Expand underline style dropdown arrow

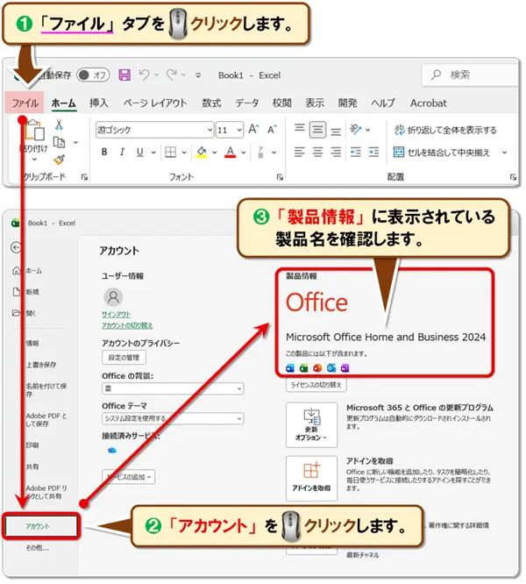pos(153,153)
